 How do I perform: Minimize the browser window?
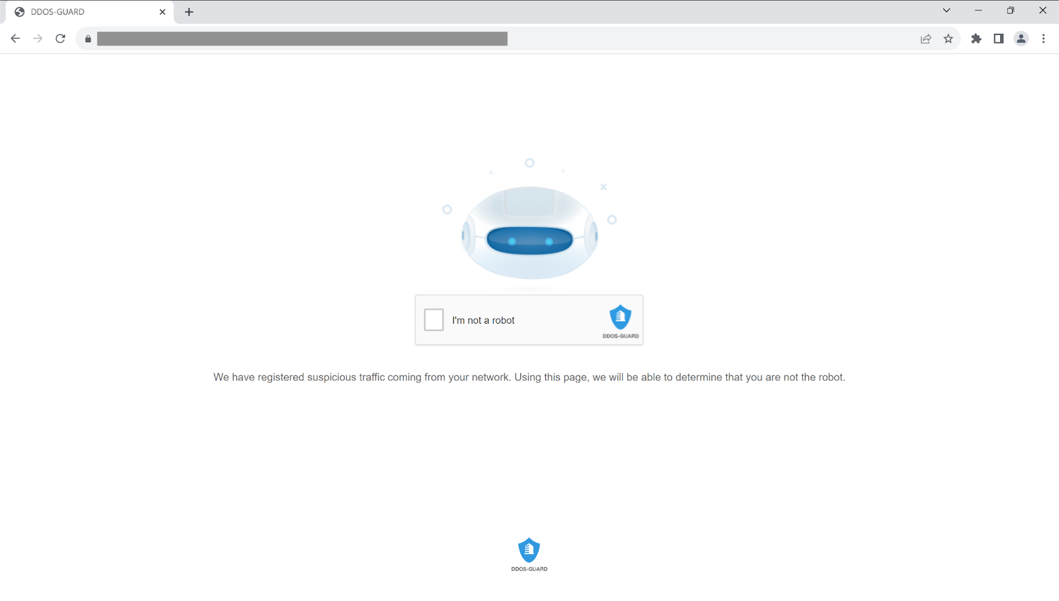(978, 11)
